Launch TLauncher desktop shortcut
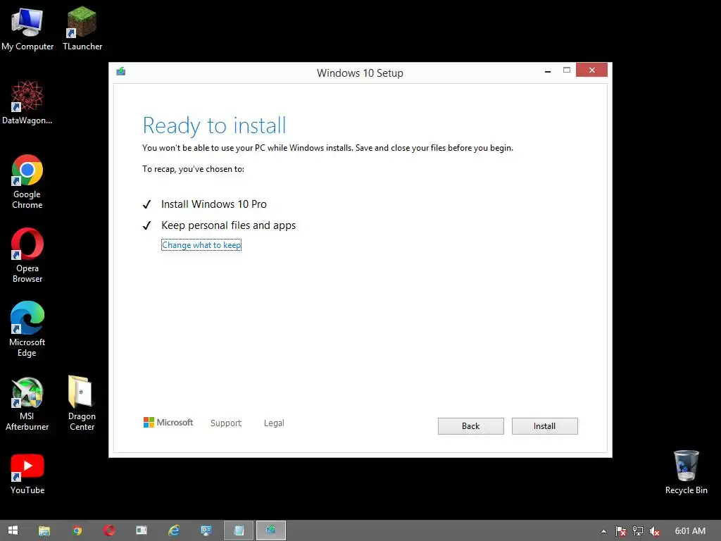Screen dimensions: 721x541 (82, 28)
